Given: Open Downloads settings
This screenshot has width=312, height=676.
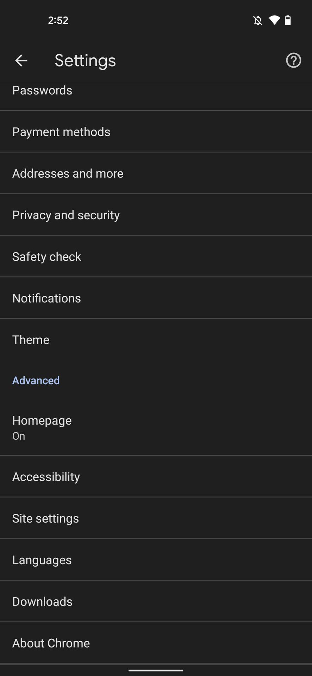Looking at the screenshot, I should click(42, 601).
